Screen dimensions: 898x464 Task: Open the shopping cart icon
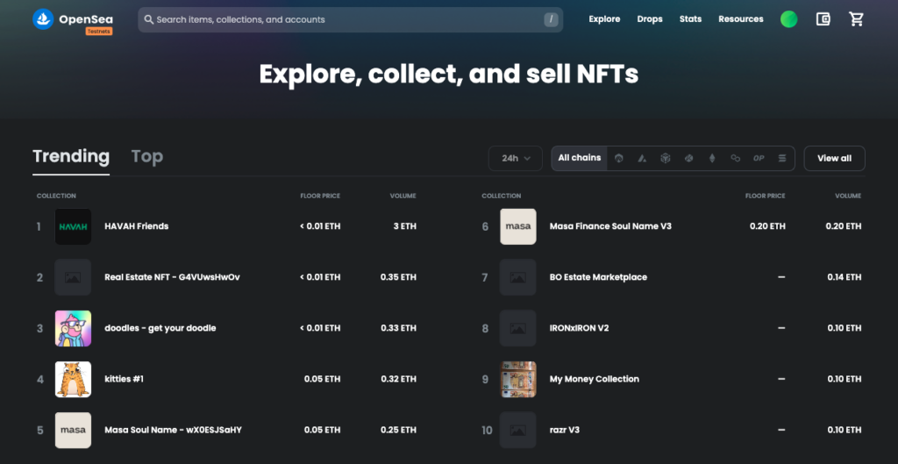pyautogui.click(x=856, y=19)
